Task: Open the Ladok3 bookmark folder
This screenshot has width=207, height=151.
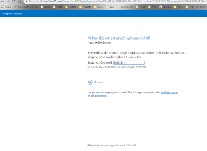Action: click(x=71, y=7)
